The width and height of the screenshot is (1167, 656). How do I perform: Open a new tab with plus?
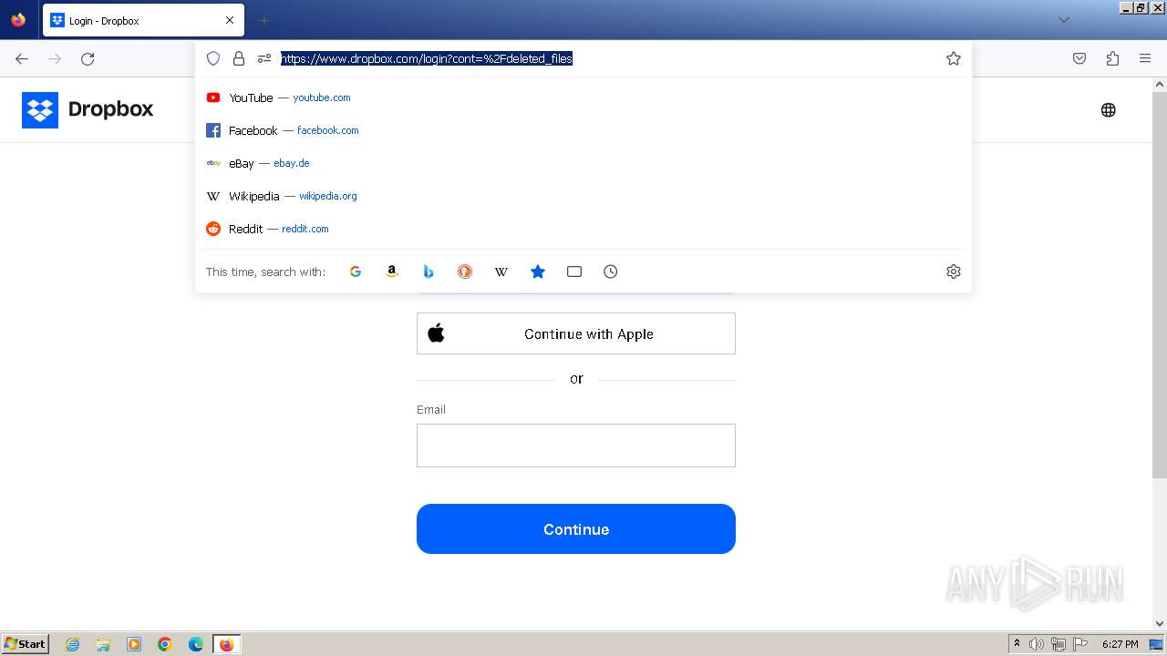263,20
